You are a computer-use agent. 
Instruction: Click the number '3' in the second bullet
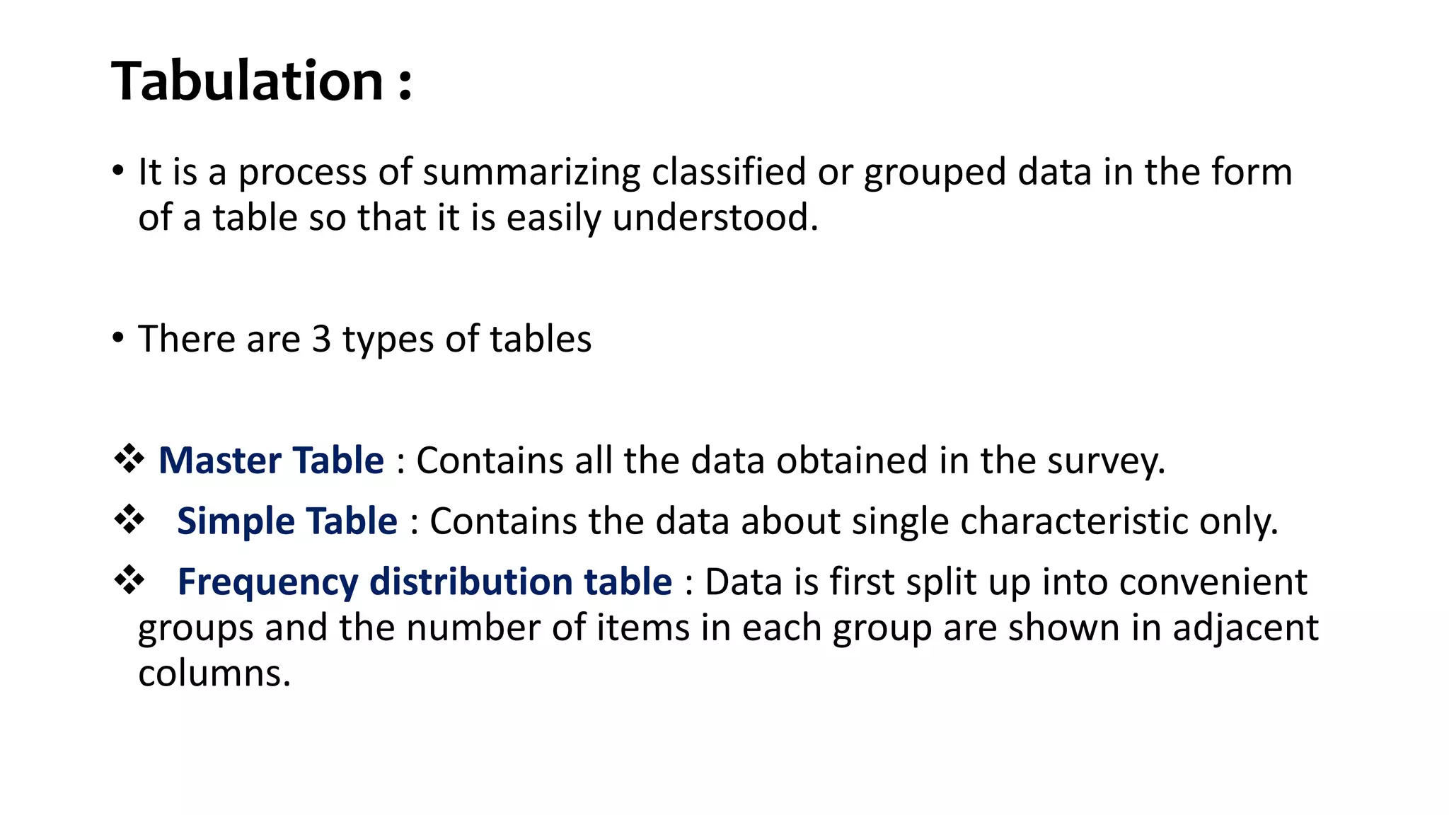coord(321,339)
